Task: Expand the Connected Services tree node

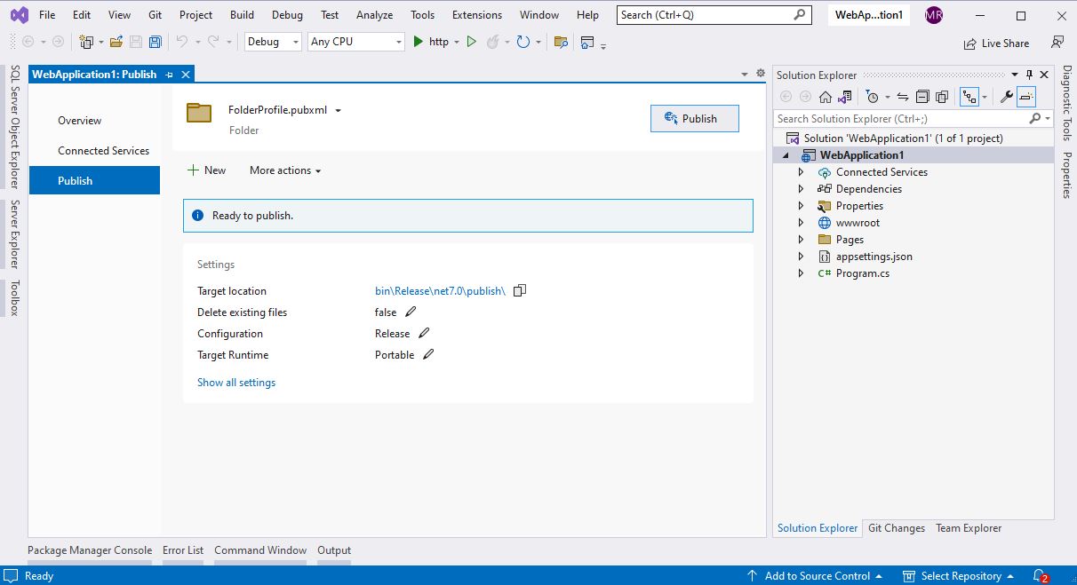Action: [x=801, y=172]
